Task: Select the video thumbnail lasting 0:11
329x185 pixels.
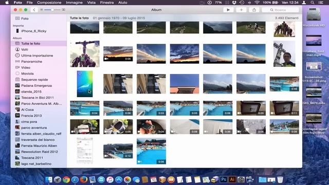Action: [x=284, y=108]
